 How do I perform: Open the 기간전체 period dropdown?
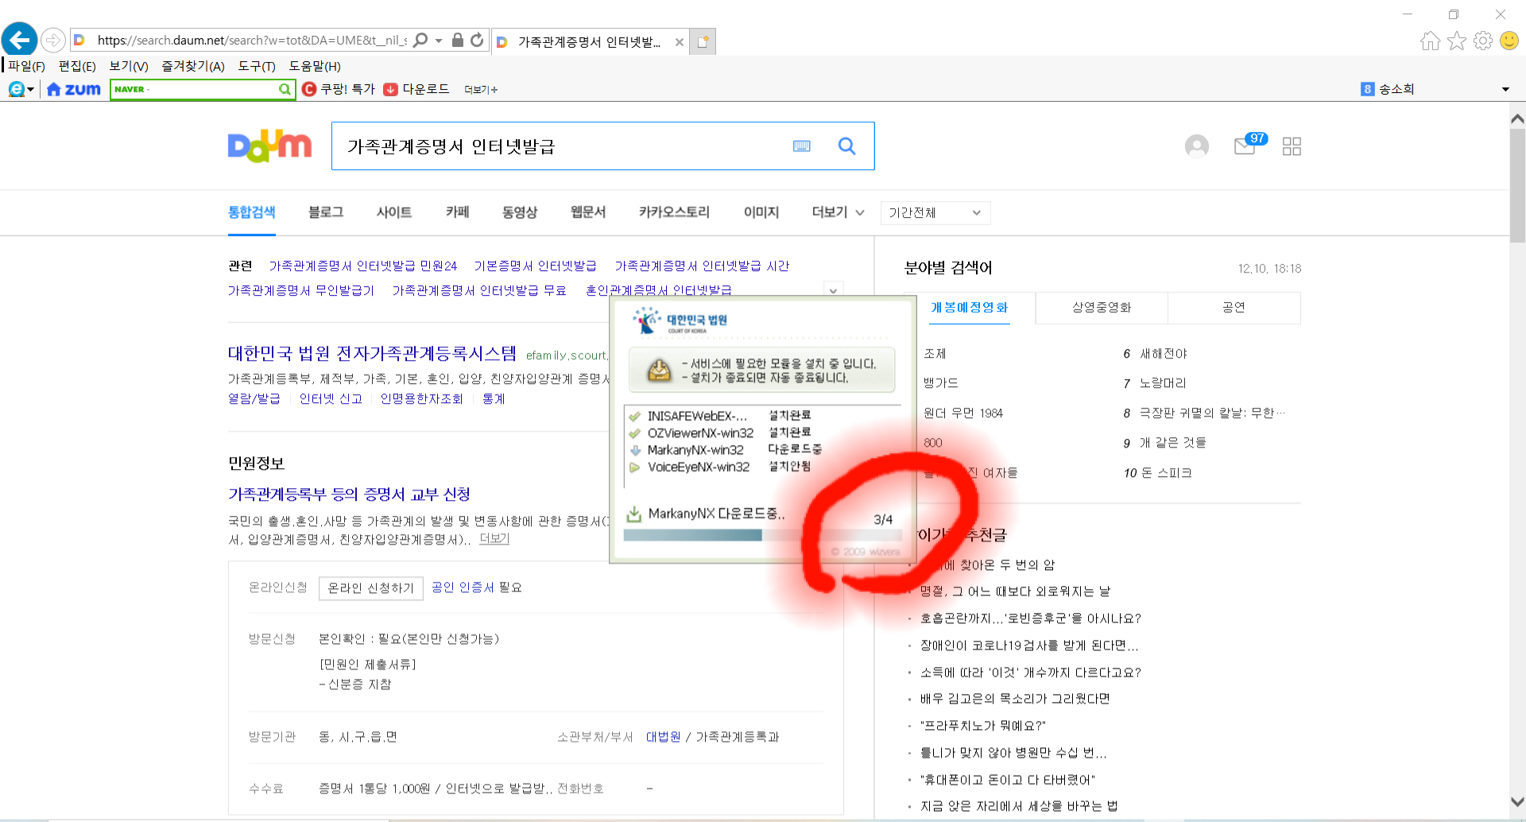[935, 212]
